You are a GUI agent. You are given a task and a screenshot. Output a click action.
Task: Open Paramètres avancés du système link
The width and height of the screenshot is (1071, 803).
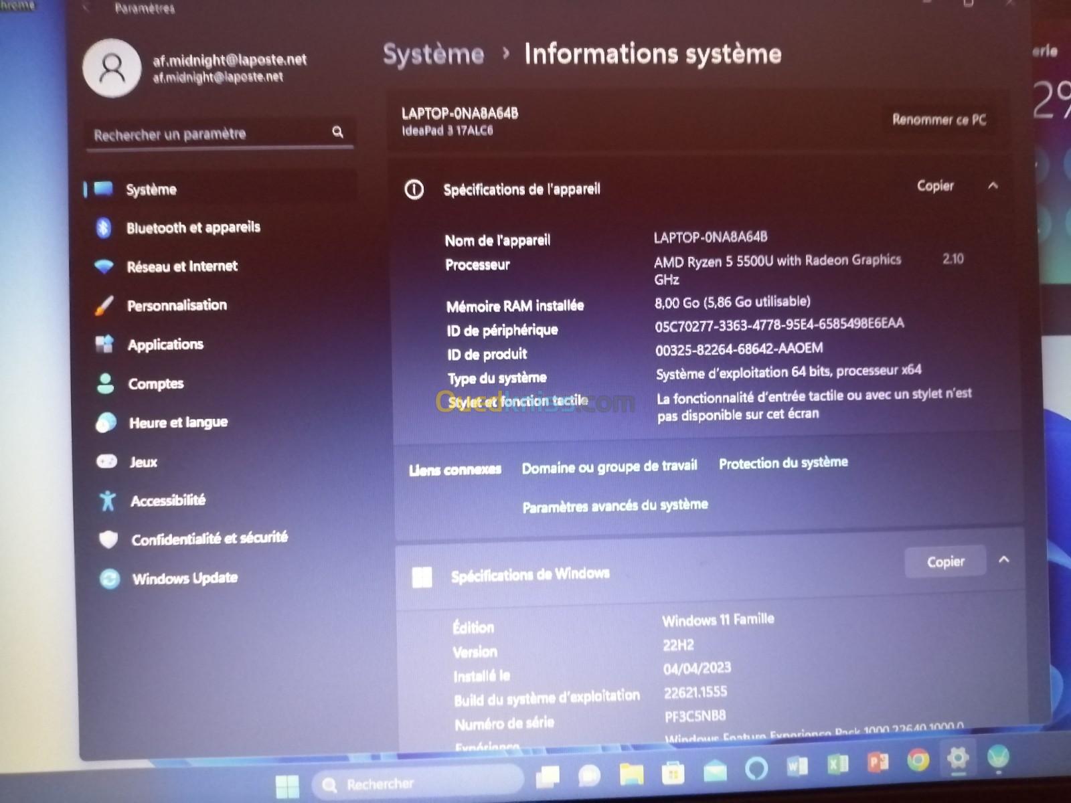click(615, 505)
